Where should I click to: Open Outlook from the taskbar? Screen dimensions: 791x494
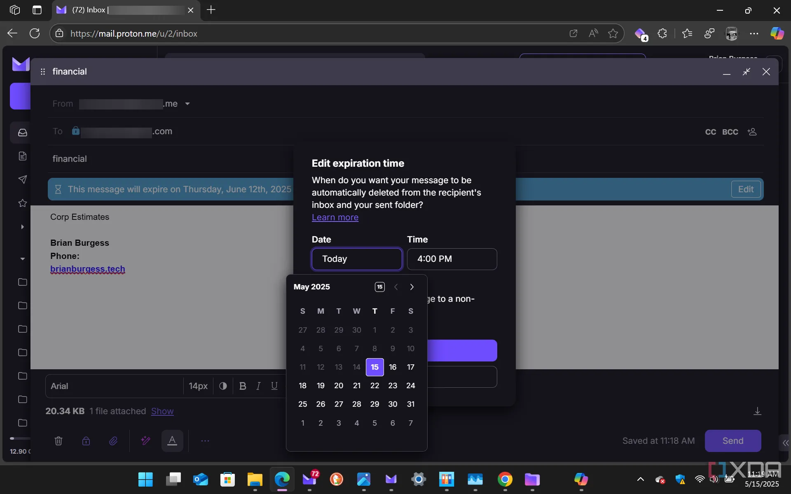(201, 480)
